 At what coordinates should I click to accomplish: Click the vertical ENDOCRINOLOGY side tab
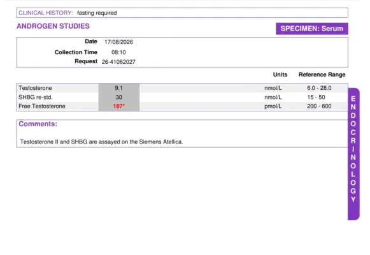[x=353, y=154]
